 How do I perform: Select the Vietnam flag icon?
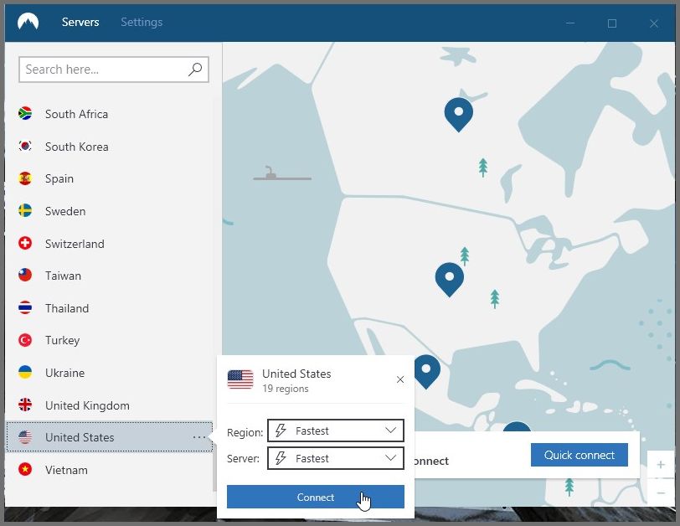(x=25, y=470)
